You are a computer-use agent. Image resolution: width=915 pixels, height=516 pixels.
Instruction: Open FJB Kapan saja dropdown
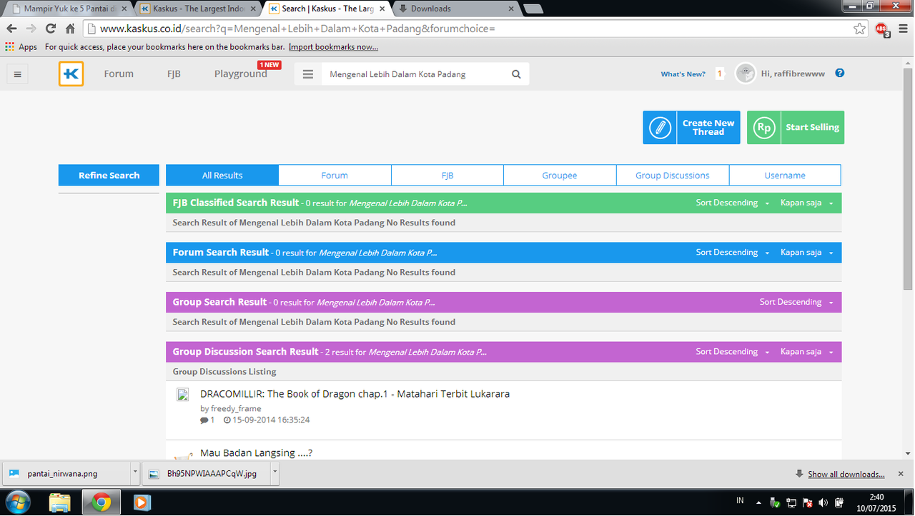click(x=807, y=203)
